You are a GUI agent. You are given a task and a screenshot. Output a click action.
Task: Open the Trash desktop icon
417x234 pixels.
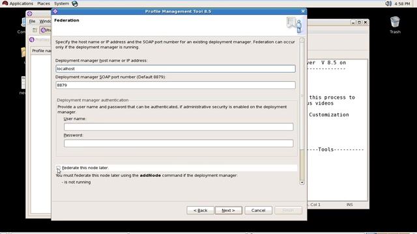[395, 25]
